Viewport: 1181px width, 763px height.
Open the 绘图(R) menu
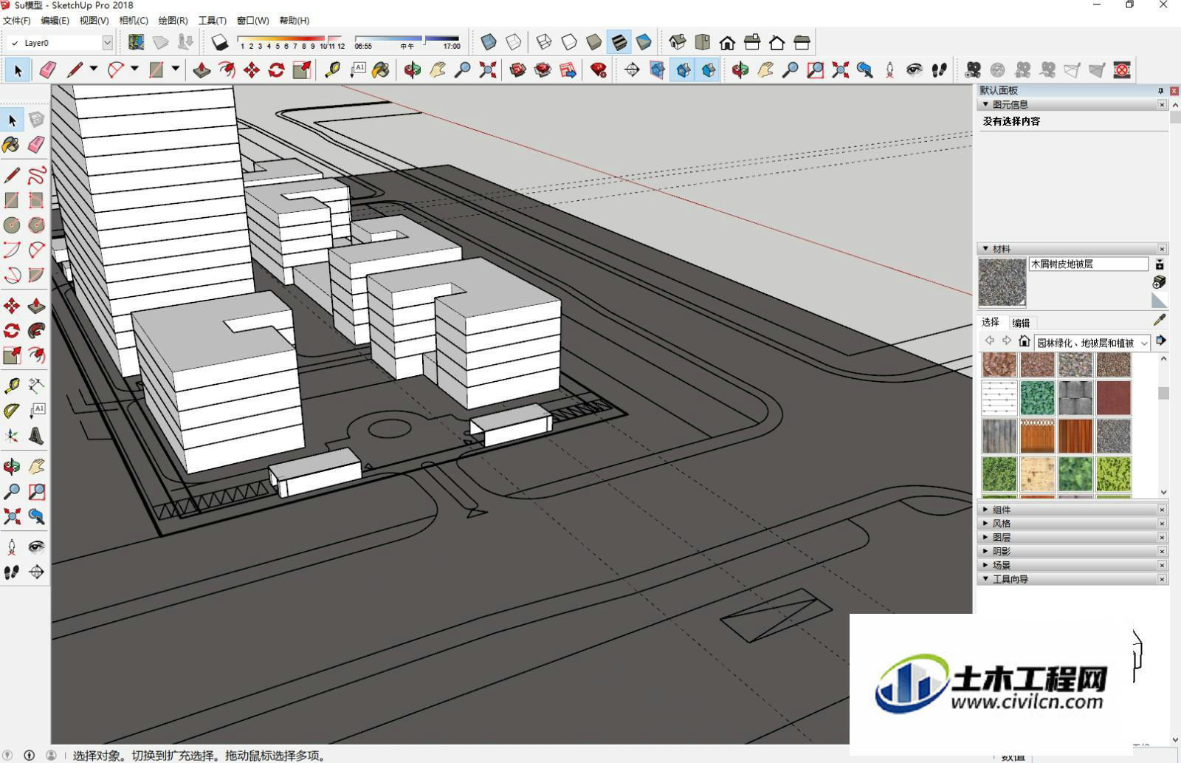(x=173, y=21)
